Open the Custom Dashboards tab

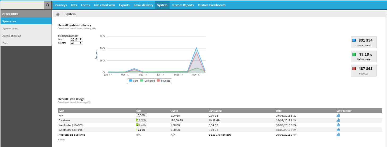(x=212, y=5)
